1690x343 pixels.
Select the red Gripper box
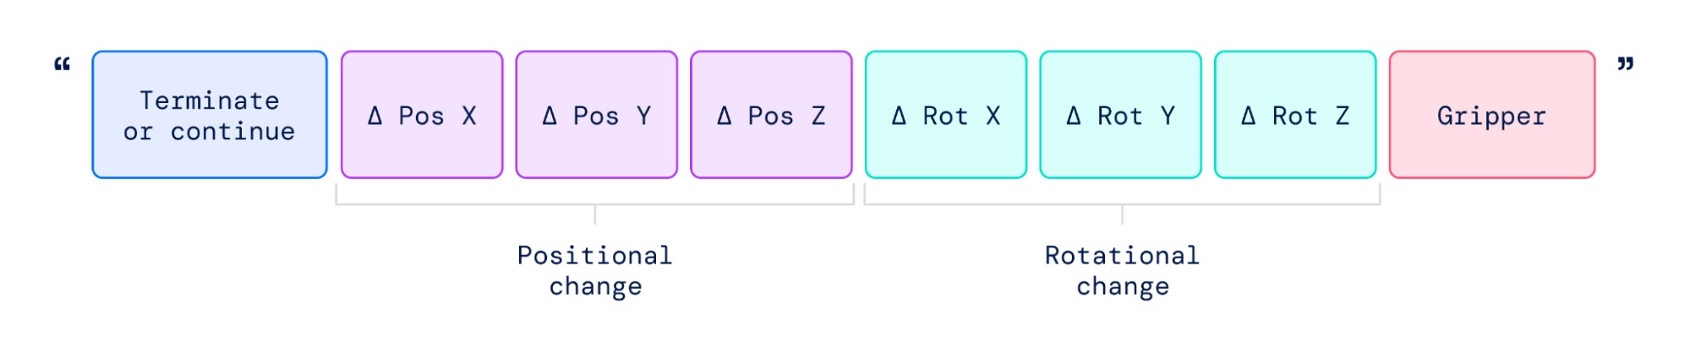point(1492,115)
